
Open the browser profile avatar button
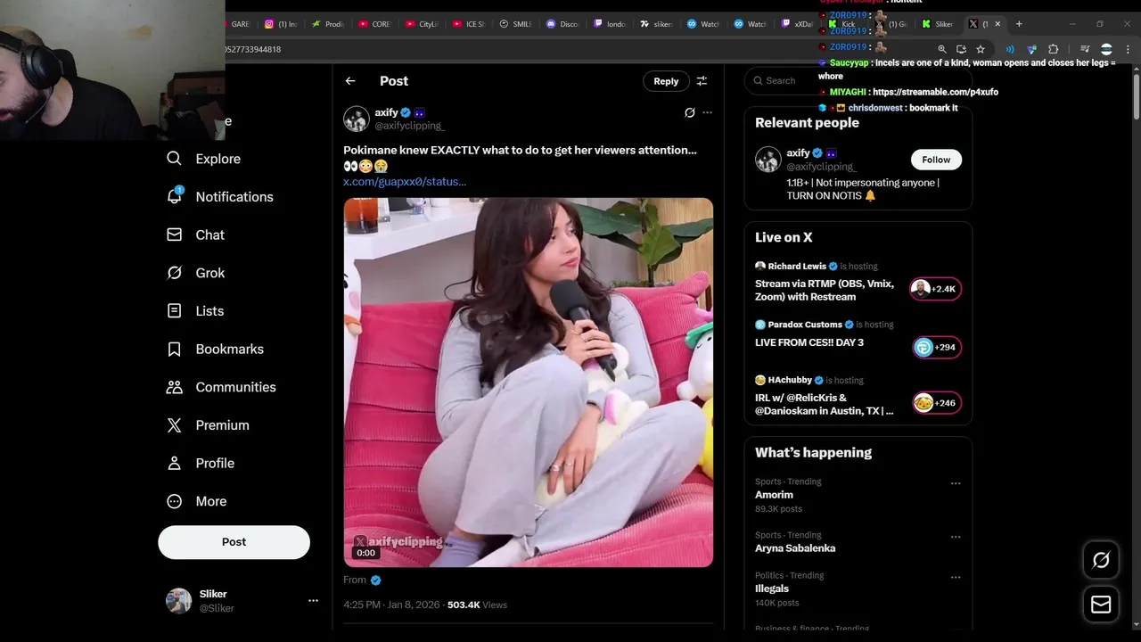coord(1106,49)
